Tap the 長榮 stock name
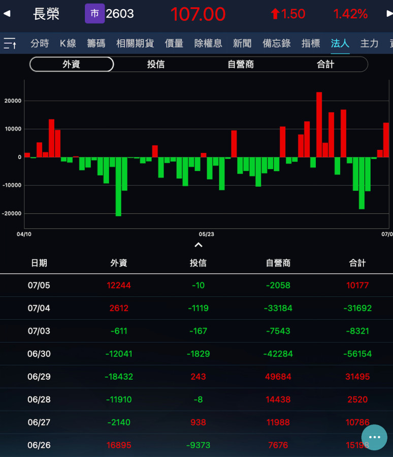This screenshot has width=393, height=457. click(x=46, y=14)
